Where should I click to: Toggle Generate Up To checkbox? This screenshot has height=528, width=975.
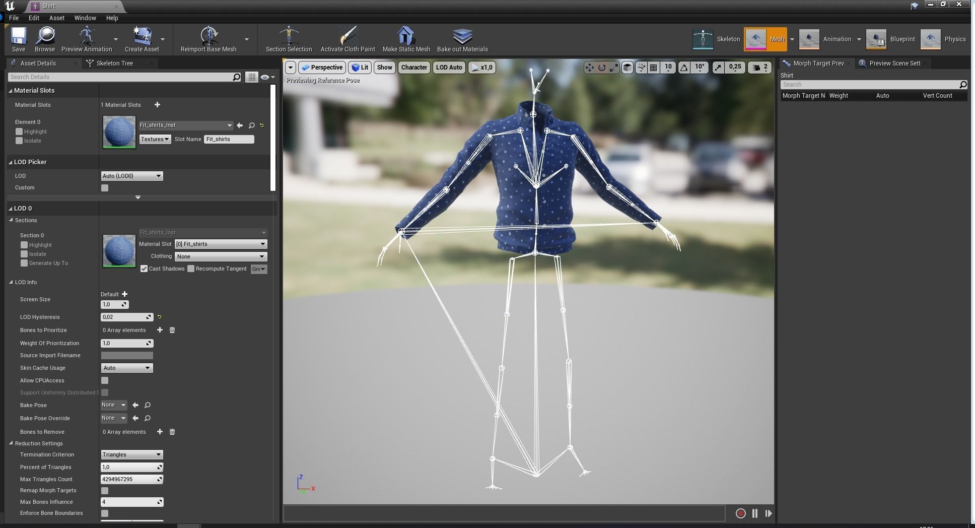(24, 263)
